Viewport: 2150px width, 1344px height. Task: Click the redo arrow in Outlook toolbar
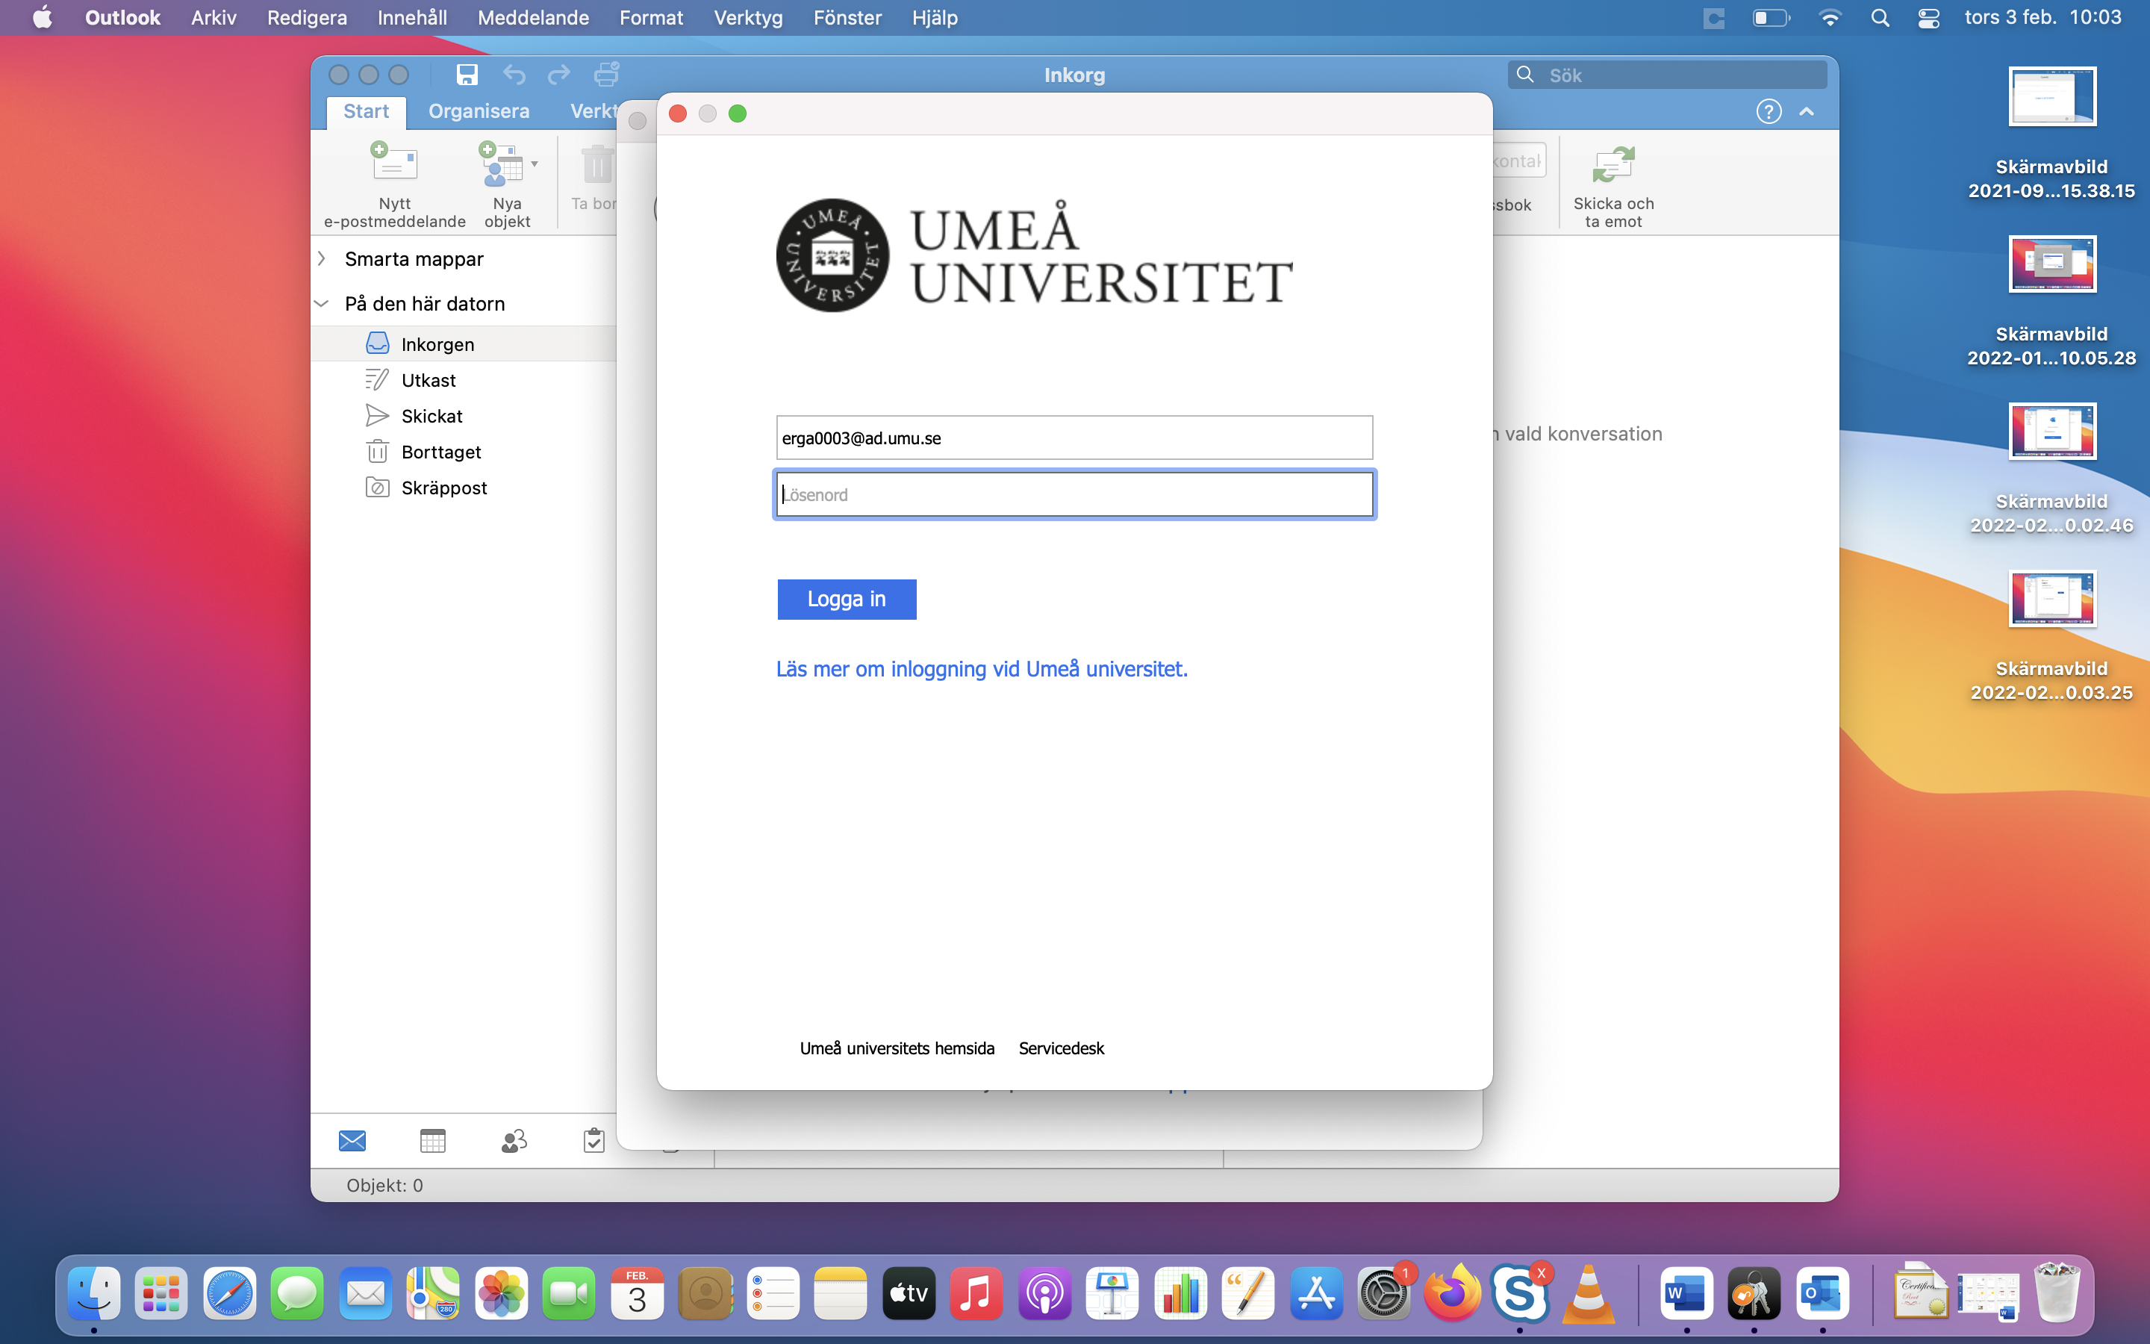pyautogui.click(x=559, y=75)
